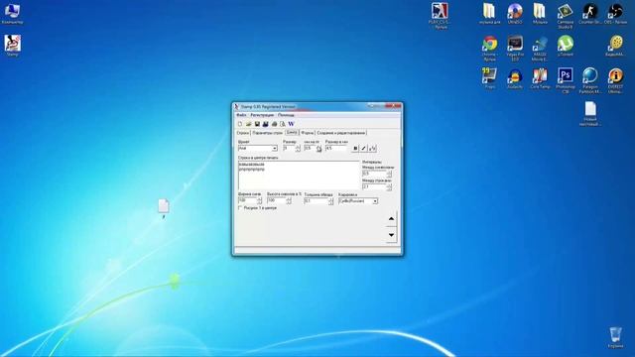635x357 pixels.
Task: Select the Stamp desktop shortcut
Action: click(x=12, y=46)
